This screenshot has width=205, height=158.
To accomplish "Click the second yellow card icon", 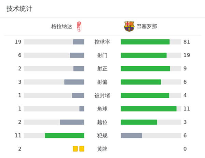I will [82, 149].
